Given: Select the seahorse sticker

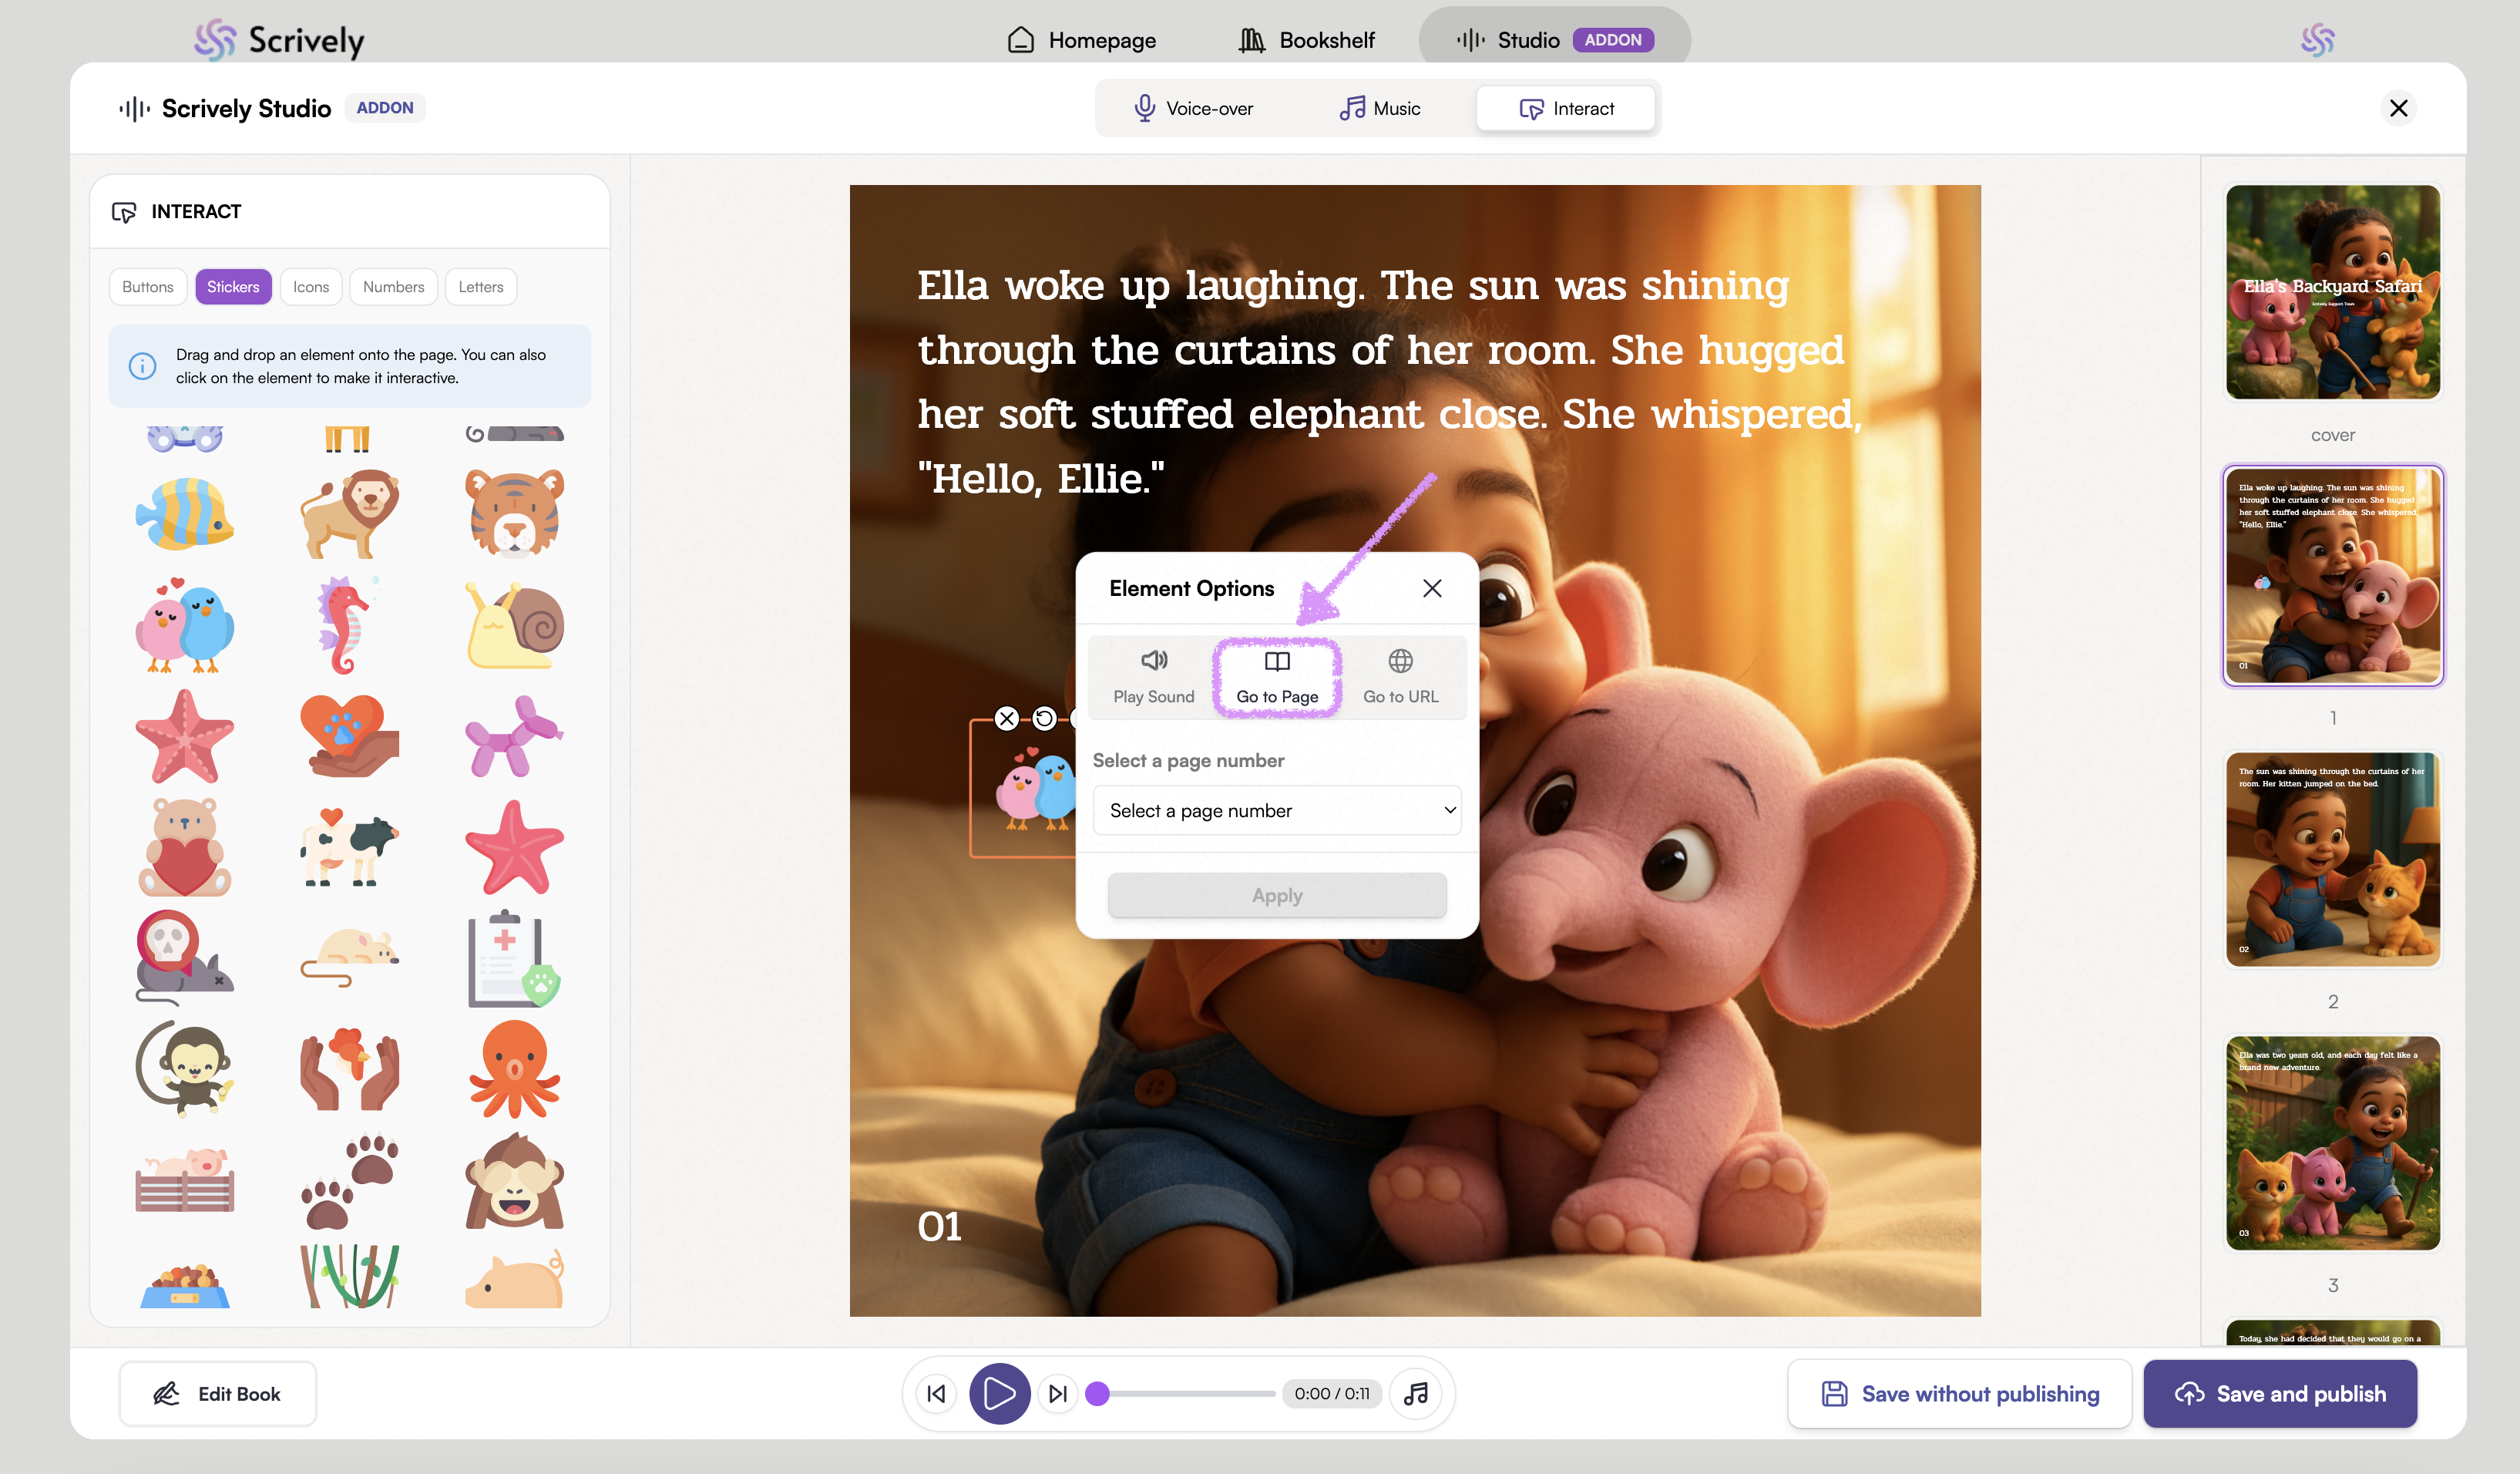Looking at the screenshot, I should (345, 625).
